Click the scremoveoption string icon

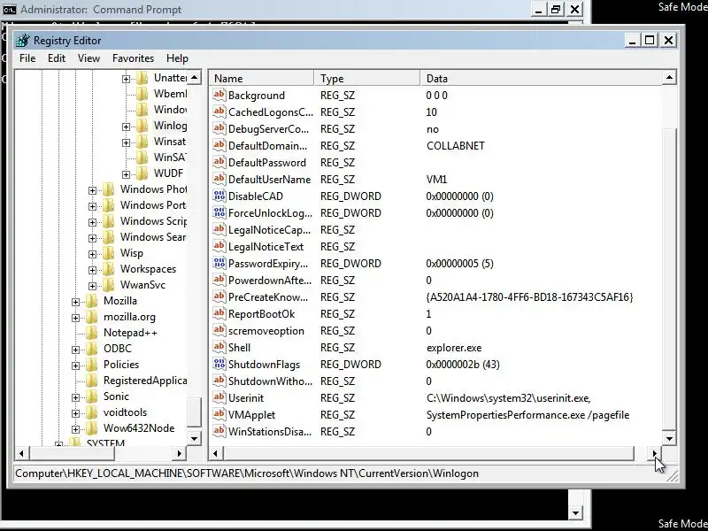tap(219, 330)
